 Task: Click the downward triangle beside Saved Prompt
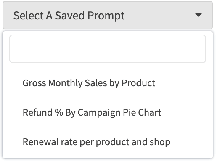pos(198,15)
